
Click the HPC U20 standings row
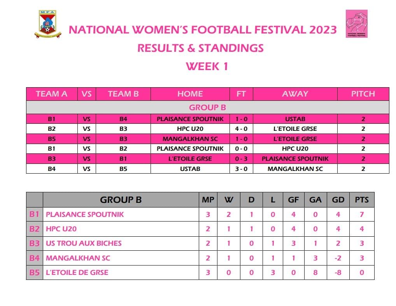point(200,229)
